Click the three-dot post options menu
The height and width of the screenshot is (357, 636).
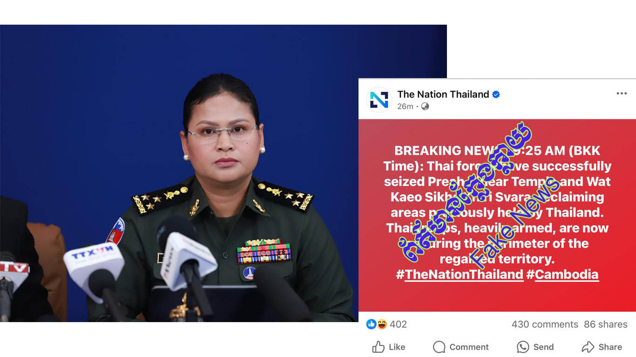[x=622, y=93]
